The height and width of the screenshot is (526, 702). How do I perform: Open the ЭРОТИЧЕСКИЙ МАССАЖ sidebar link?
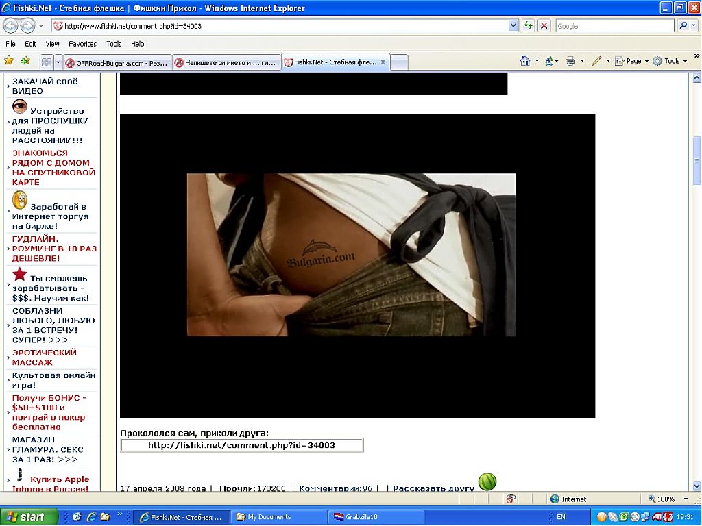click(44, 358)
